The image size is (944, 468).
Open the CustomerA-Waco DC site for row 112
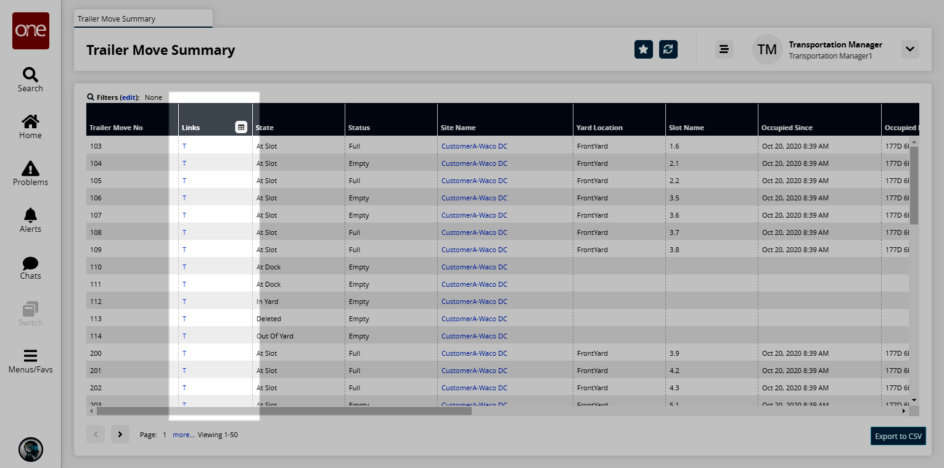pos(474,302)
